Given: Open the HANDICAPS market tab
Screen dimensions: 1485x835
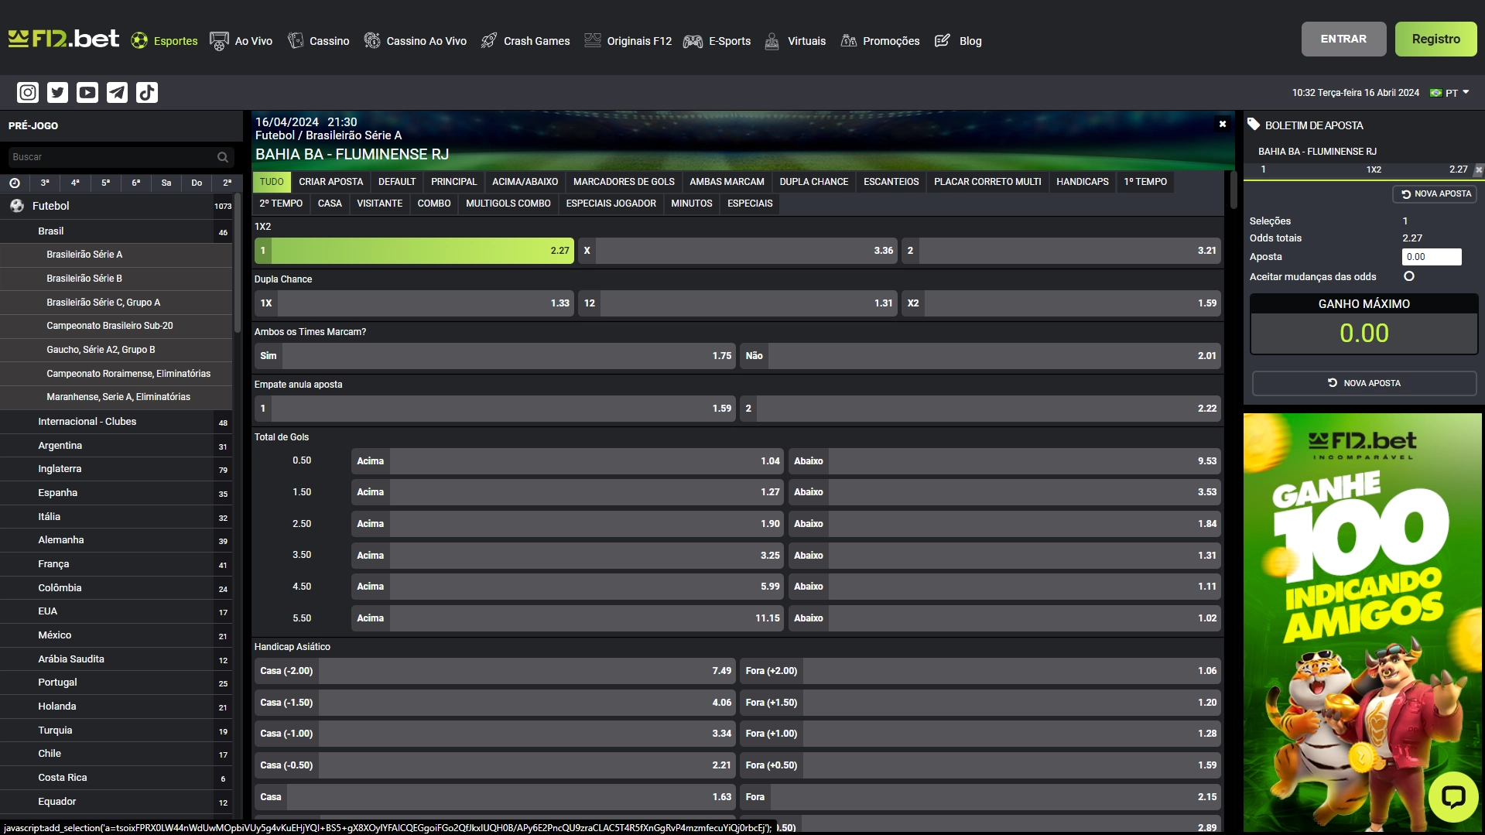Looking at the screenshot, I should coord(1082,182).
